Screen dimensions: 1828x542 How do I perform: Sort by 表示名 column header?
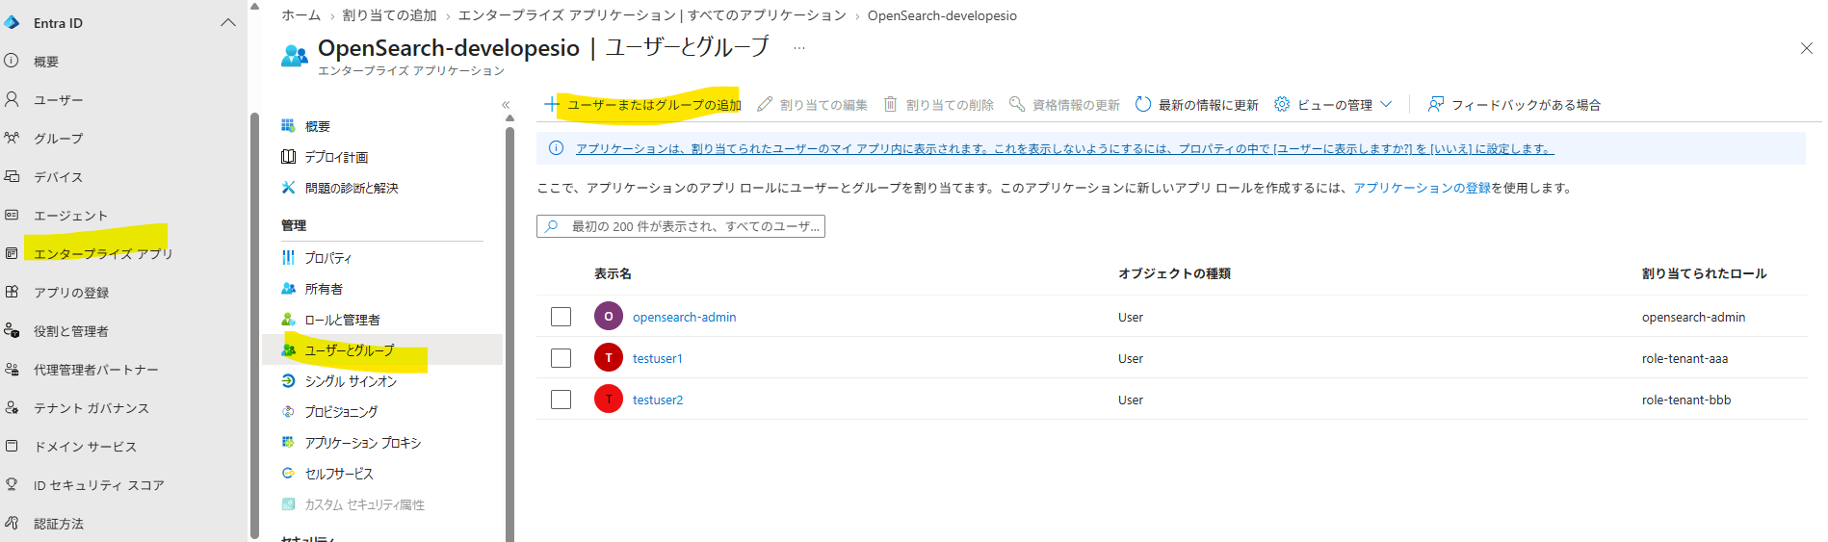point(613,274)
